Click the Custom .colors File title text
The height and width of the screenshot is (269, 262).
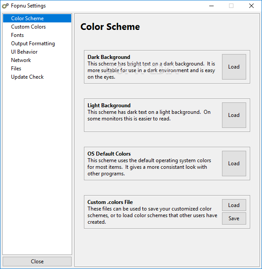tap(110, 202)
